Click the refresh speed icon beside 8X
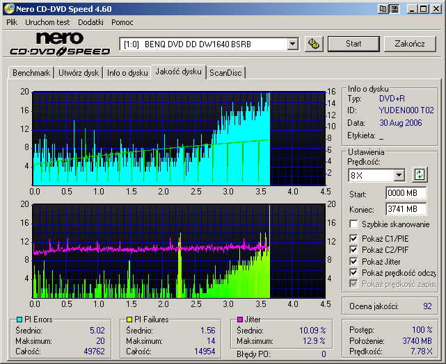Screen dimensions: 446x364 pos(420,174)
